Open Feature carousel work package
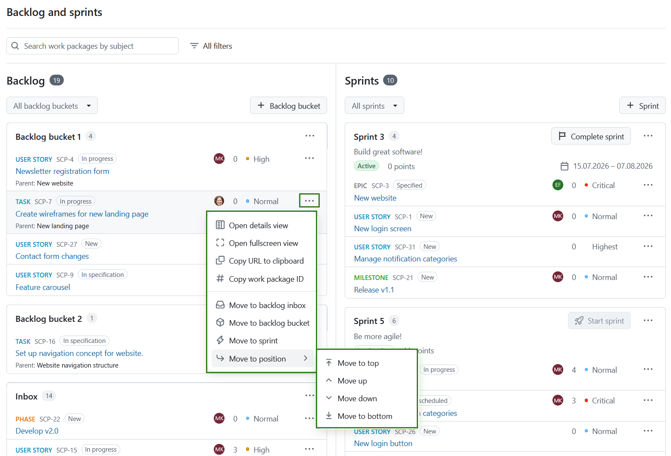 43,287
